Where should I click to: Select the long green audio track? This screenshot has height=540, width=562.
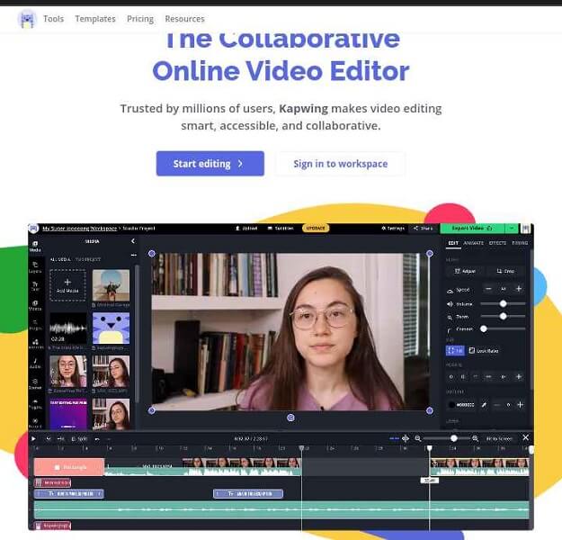coord(281,509)
